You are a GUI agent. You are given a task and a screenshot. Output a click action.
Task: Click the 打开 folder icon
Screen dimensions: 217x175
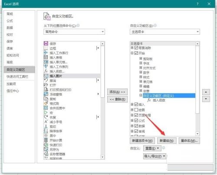click(x=46, y=85)
